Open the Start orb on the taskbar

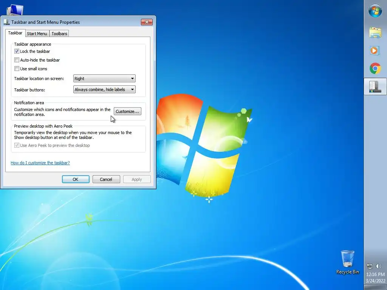pyautogui.click(x=375, y=11)
